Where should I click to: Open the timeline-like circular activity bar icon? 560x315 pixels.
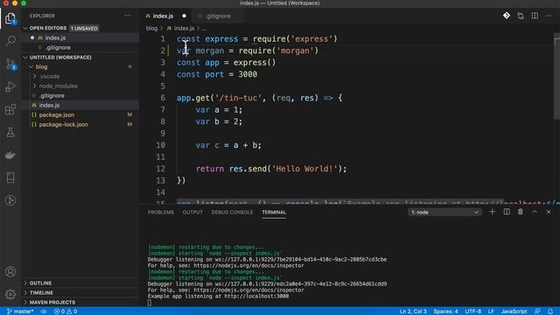pos(10,200)
